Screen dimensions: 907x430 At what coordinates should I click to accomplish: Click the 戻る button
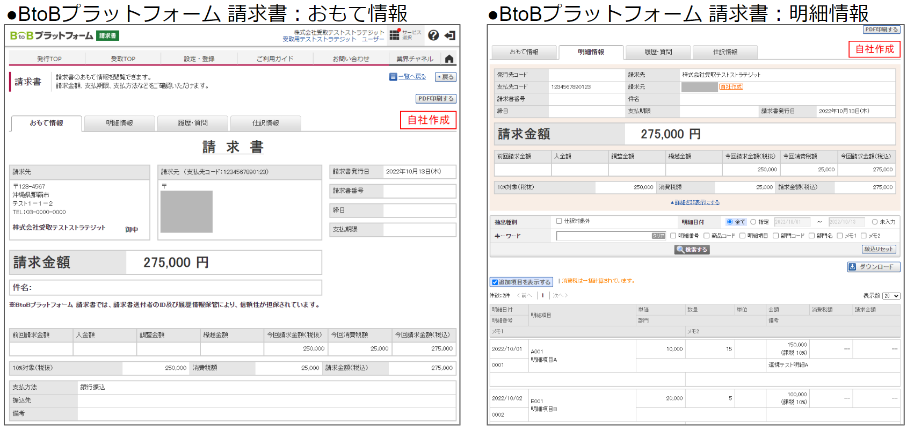pos(445,77)
